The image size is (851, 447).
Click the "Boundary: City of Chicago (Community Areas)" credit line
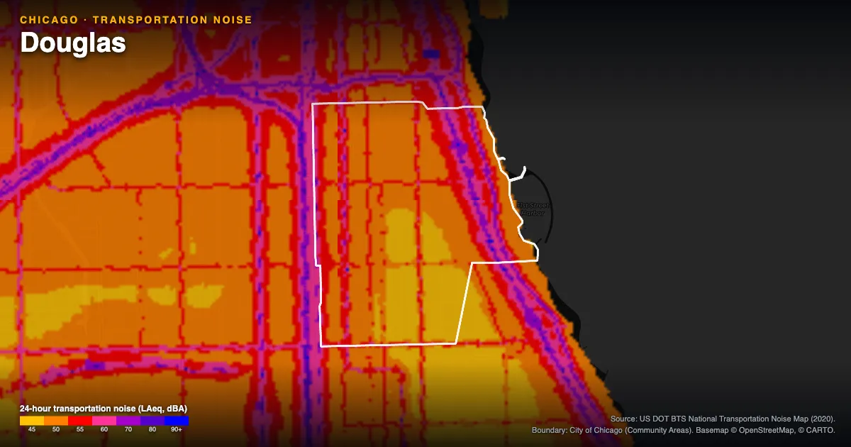[613, 431]
